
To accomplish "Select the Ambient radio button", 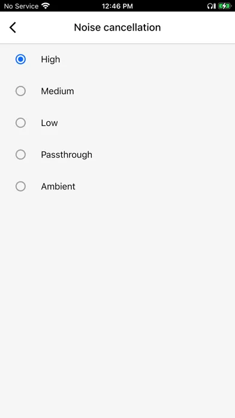I will pyautogui.click(x=20, y=186).
